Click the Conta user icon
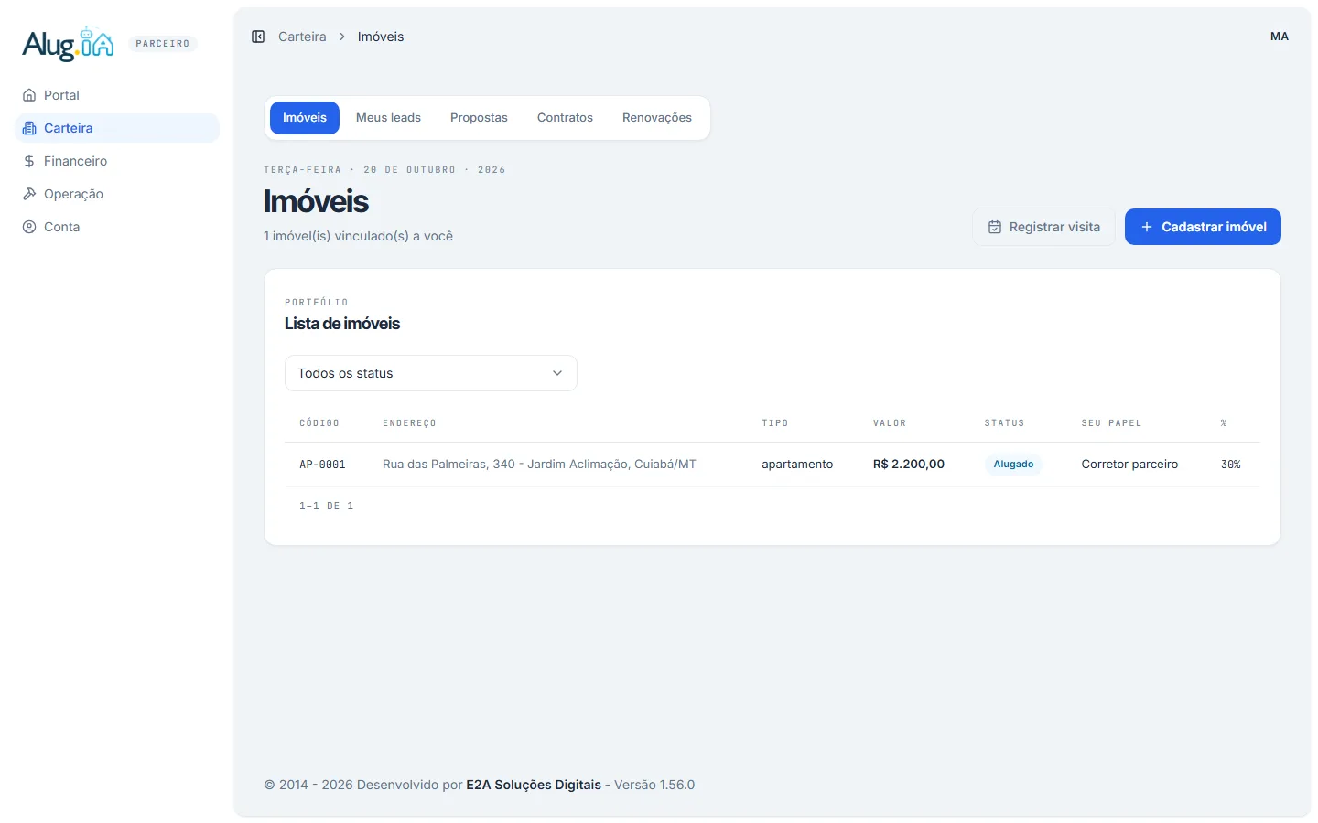 (29, 227)
